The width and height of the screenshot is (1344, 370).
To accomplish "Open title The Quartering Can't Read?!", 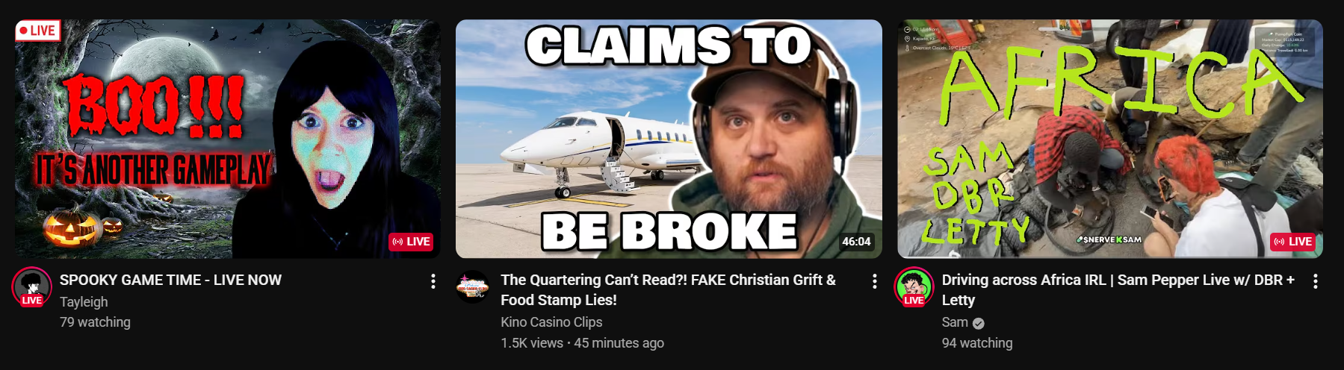I will click(x=668, y=289).
